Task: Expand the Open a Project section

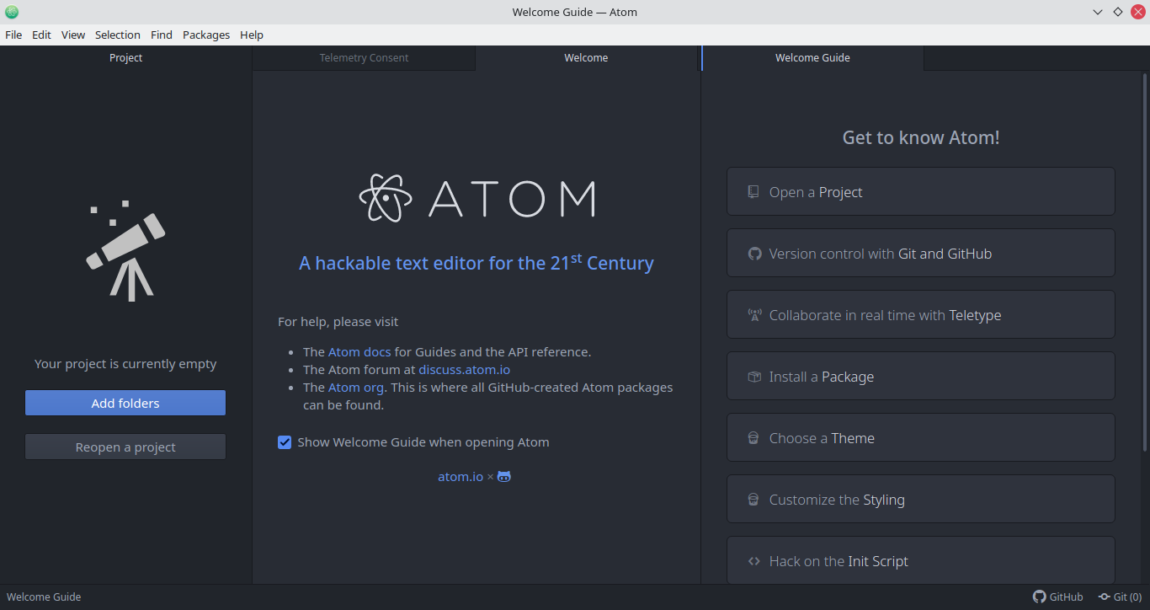Action: (920, 192)
